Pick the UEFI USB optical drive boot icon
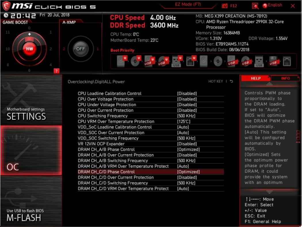Viewport: 302px width, 227px height. tap(163, 61)
